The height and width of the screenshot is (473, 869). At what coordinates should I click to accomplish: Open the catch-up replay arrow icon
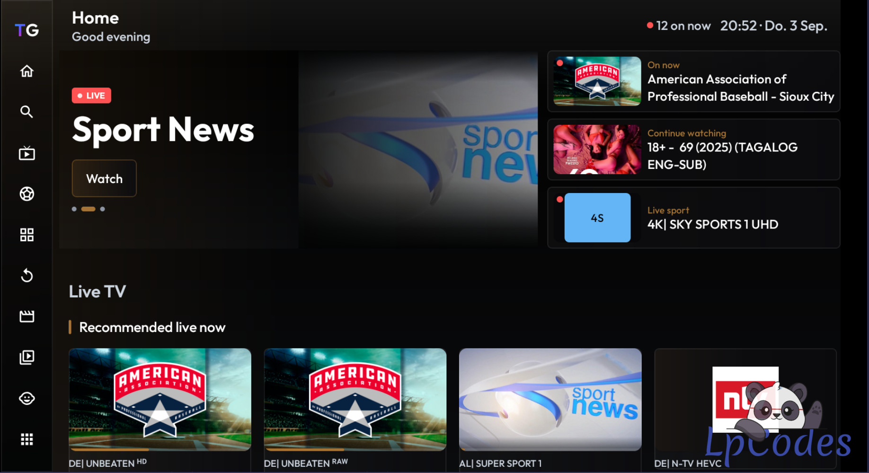[27, 275]
